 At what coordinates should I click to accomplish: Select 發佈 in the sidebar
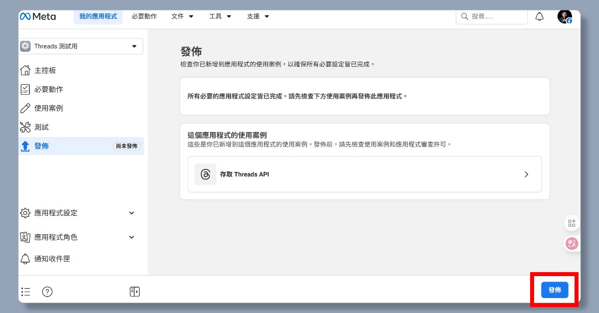(x=81, y=146)
